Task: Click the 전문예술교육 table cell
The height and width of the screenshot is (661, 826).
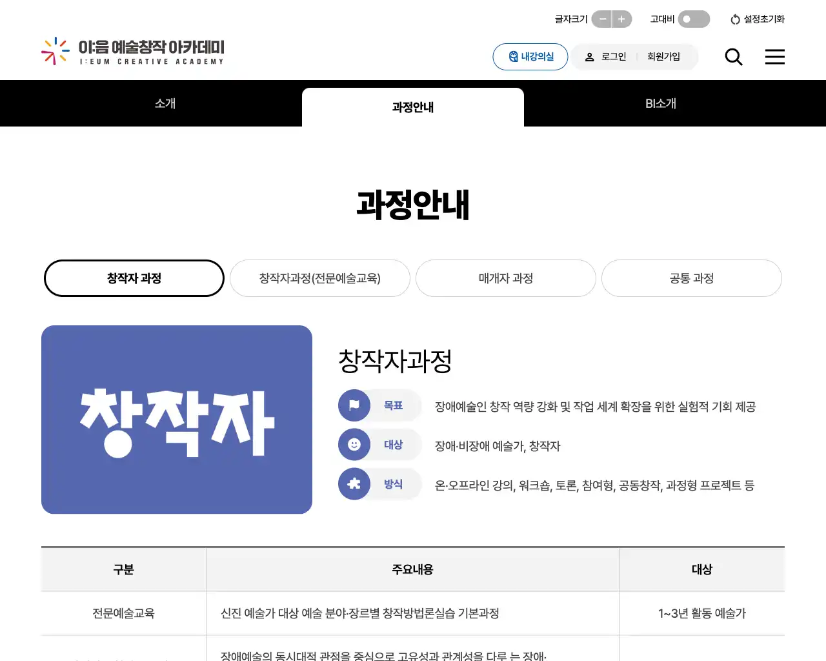Action: point(123,613)
